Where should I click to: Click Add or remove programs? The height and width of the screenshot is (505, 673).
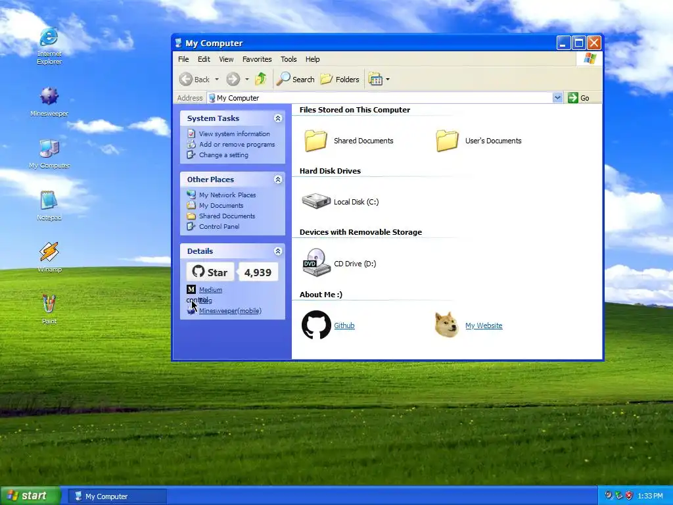(237, 144)
